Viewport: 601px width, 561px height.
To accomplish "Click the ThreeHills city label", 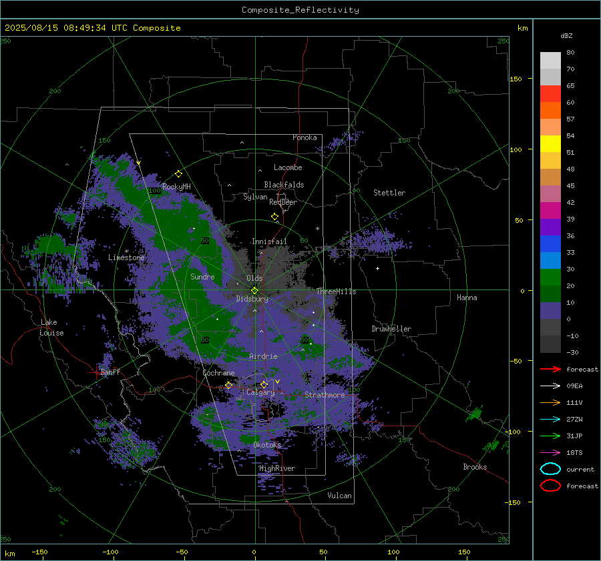I will point(336,292).
